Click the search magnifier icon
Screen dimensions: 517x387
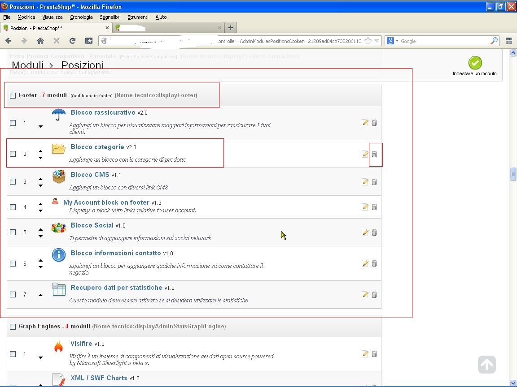click(x=494, y=41)
